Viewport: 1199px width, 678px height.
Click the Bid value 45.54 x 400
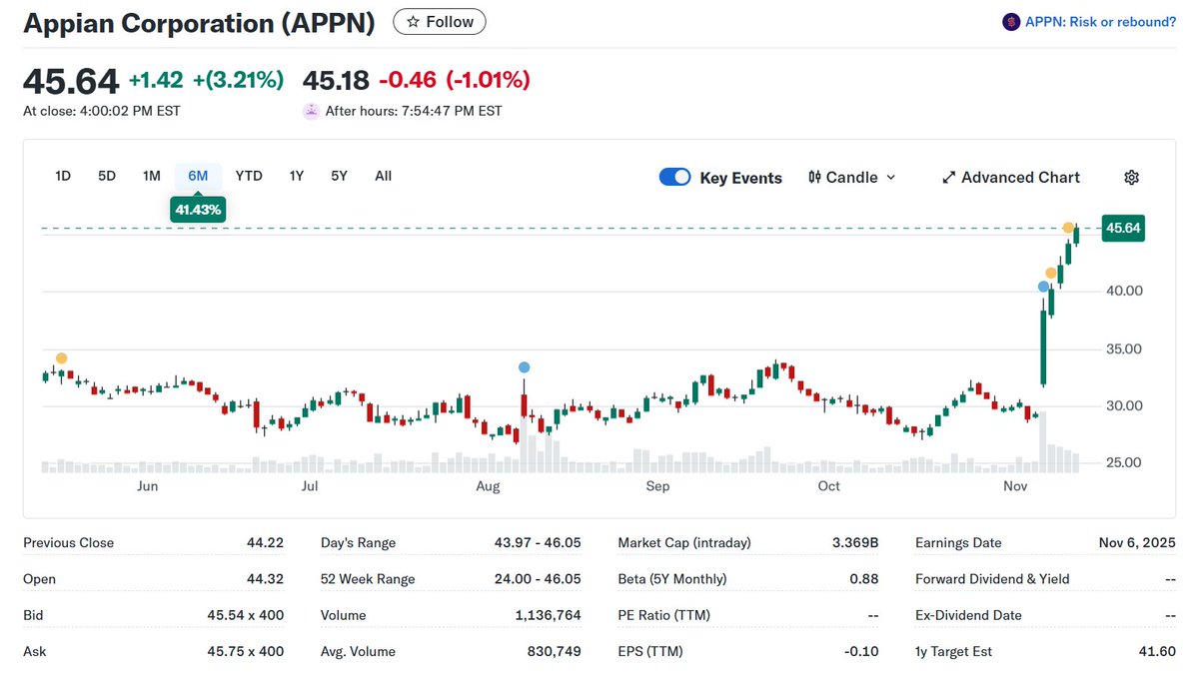click(x=245, y=615)
